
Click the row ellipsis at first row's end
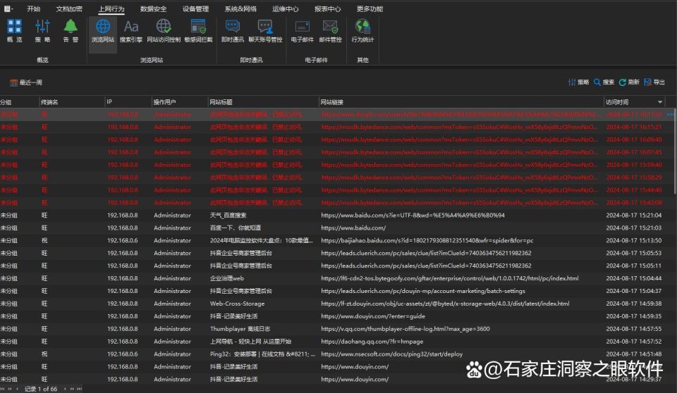671,114
